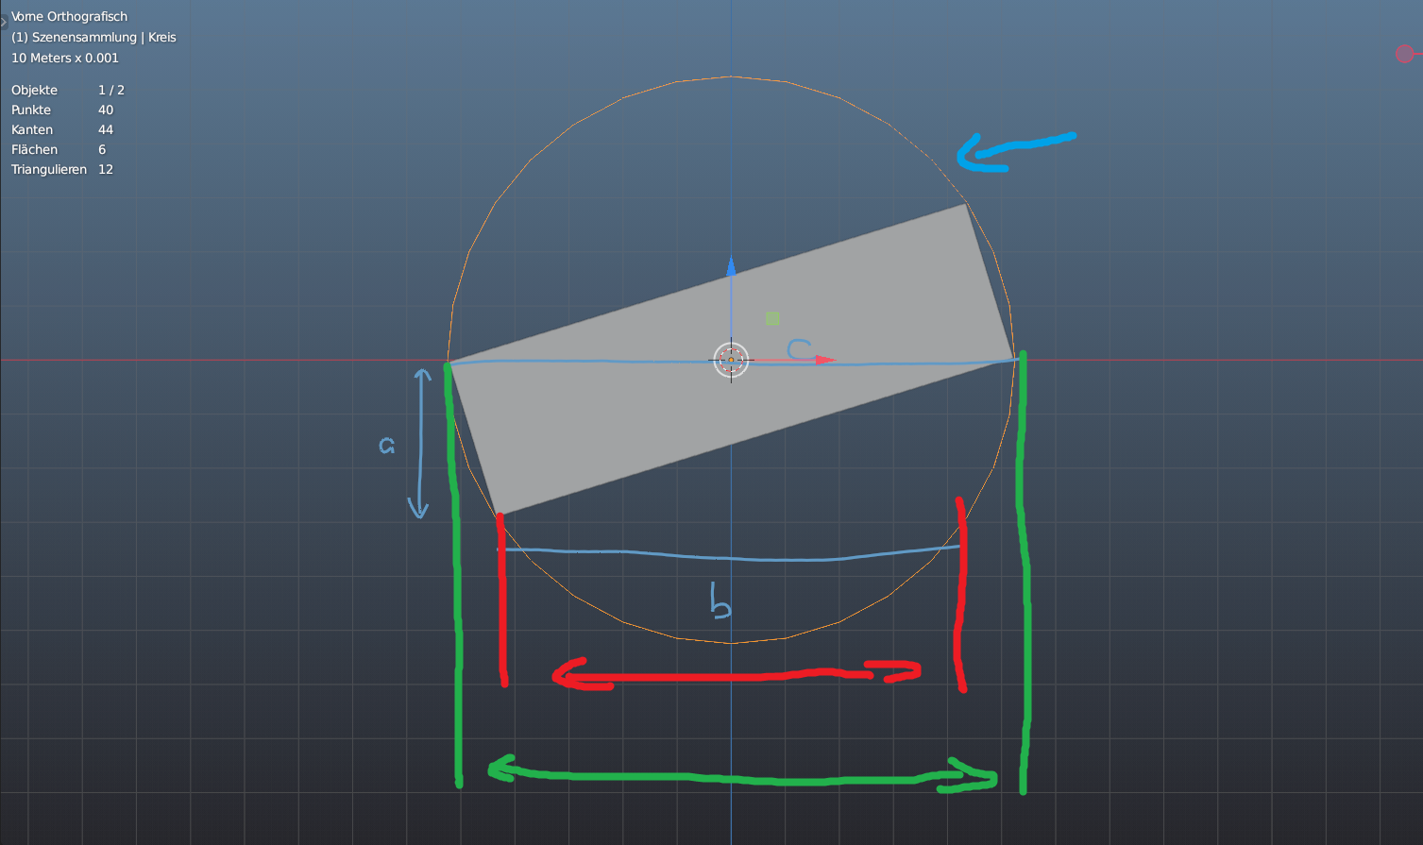Click the 3D cursor at the object origin
Image resolution: width=1423 pixels, height=845 pixels.
pos(731,360)
